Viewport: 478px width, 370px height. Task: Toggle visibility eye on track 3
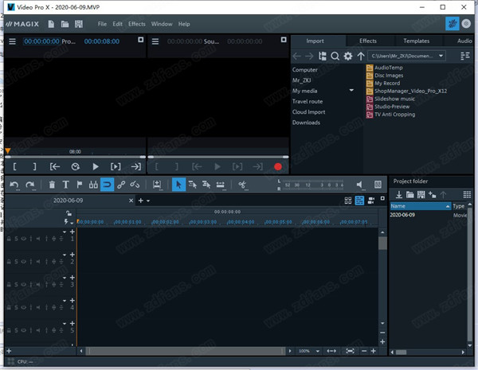pyautogui.click(x=23, y=284)
